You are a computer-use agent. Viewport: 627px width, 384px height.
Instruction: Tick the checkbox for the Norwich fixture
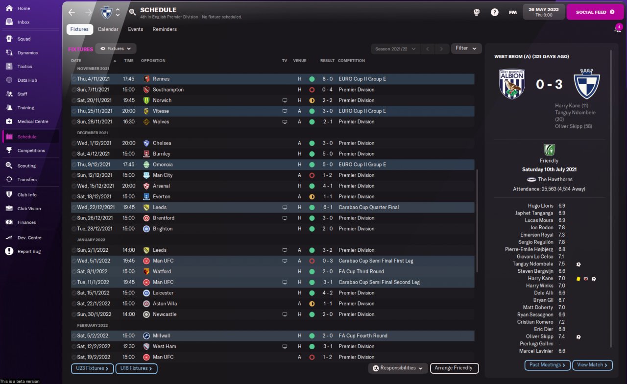(74, 100)
